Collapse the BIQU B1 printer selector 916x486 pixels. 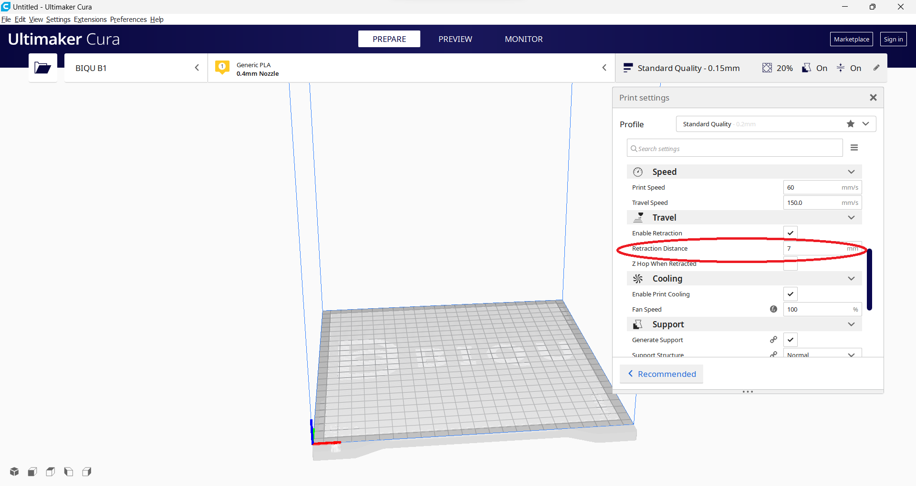197,68
